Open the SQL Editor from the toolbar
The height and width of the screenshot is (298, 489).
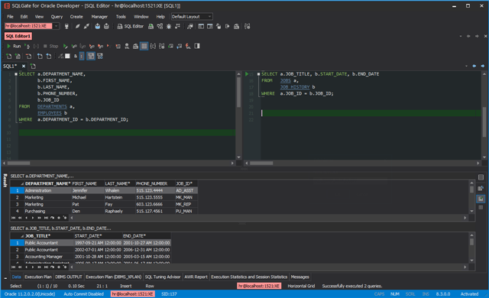130,27
